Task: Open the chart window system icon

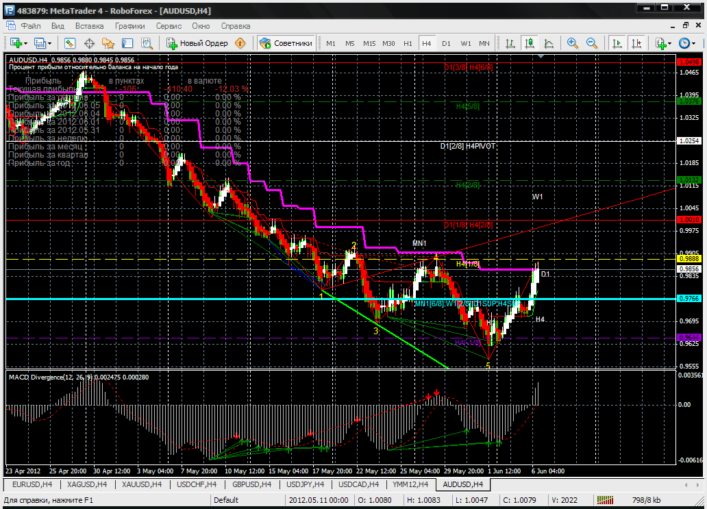Action: click(x=10, y=26)
